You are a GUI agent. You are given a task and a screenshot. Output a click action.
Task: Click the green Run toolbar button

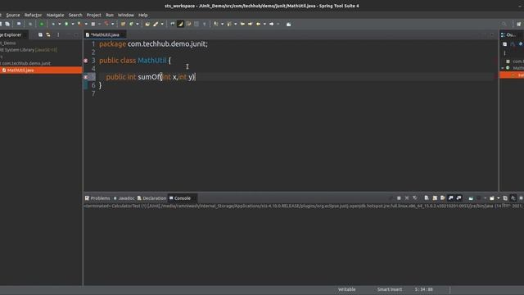click(66, 24)
